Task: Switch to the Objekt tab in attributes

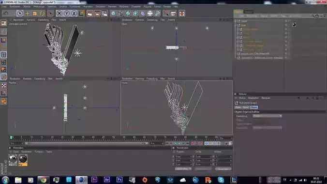Action: tap(254, 107)
